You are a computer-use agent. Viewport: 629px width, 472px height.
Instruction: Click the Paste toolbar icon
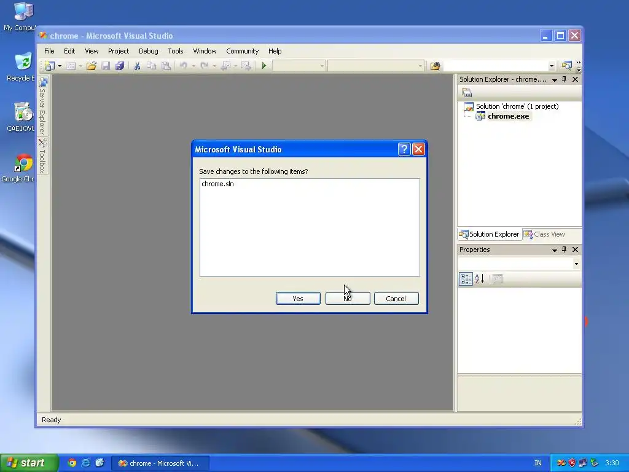pos(166,66)
